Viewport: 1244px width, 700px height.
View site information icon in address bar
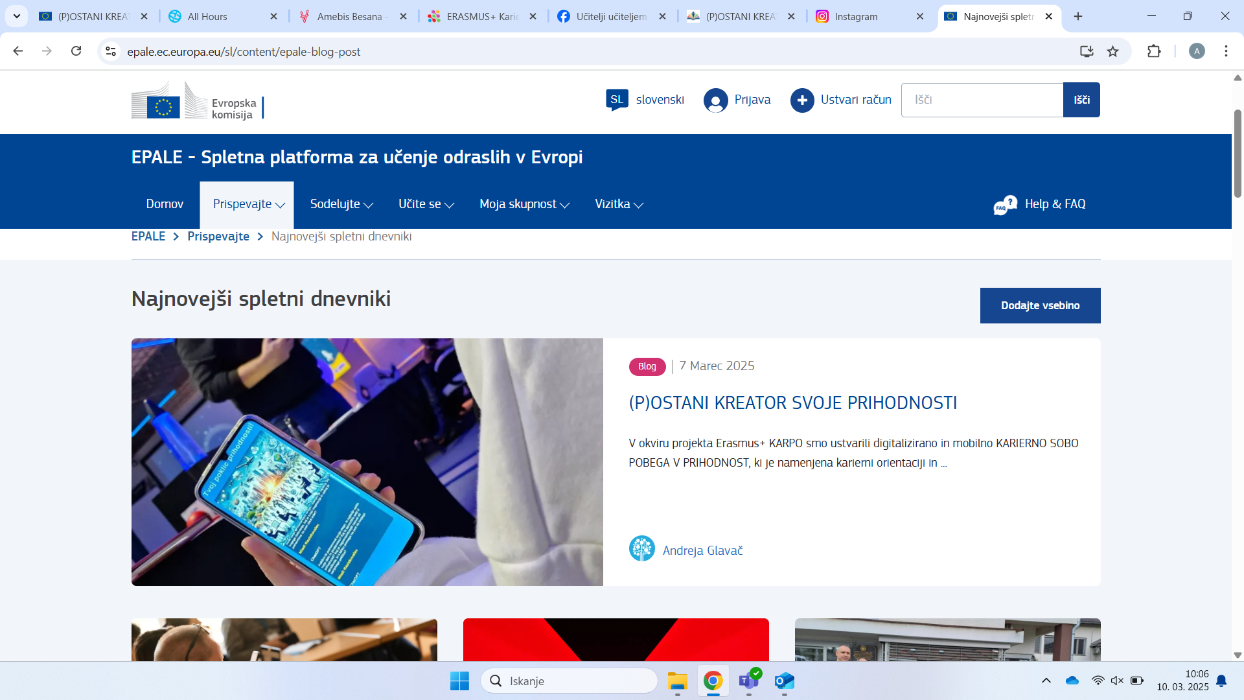[111, 51]
